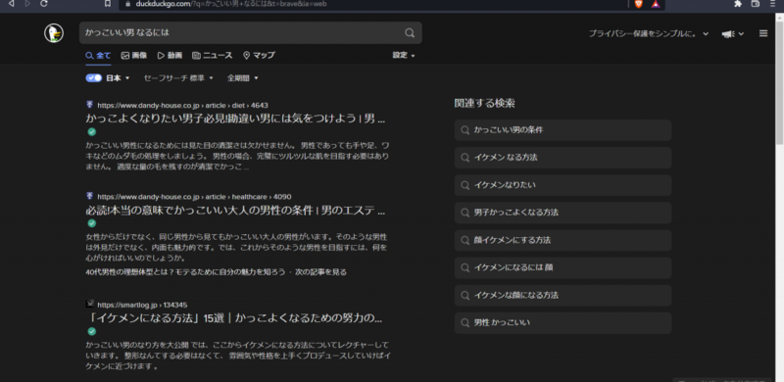Click the DuckDuckGo duck logo
Screen dimensions: 784x382
coord(54,33)
